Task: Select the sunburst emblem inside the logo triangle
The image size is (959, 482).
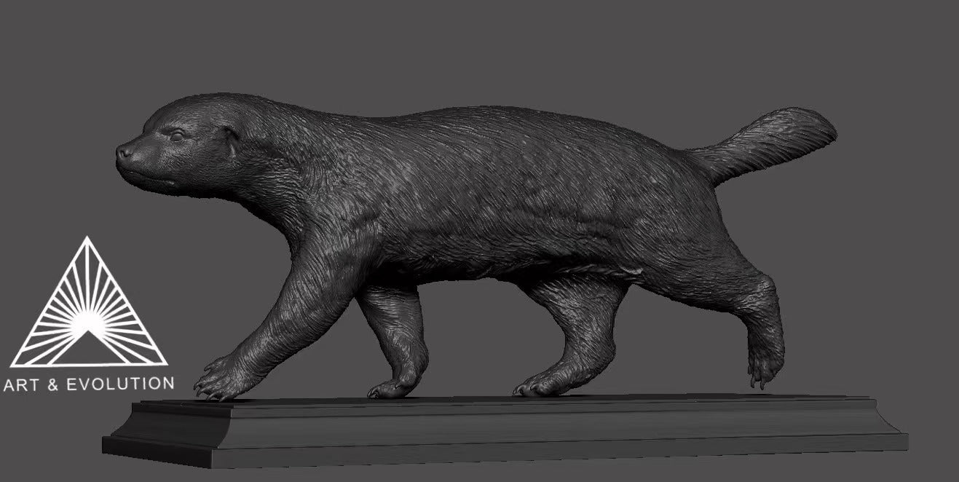Action: click(x=87, y=320)
